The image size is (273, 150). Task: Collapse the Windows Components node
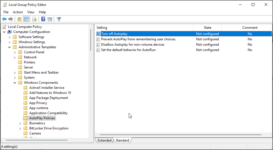15,83
